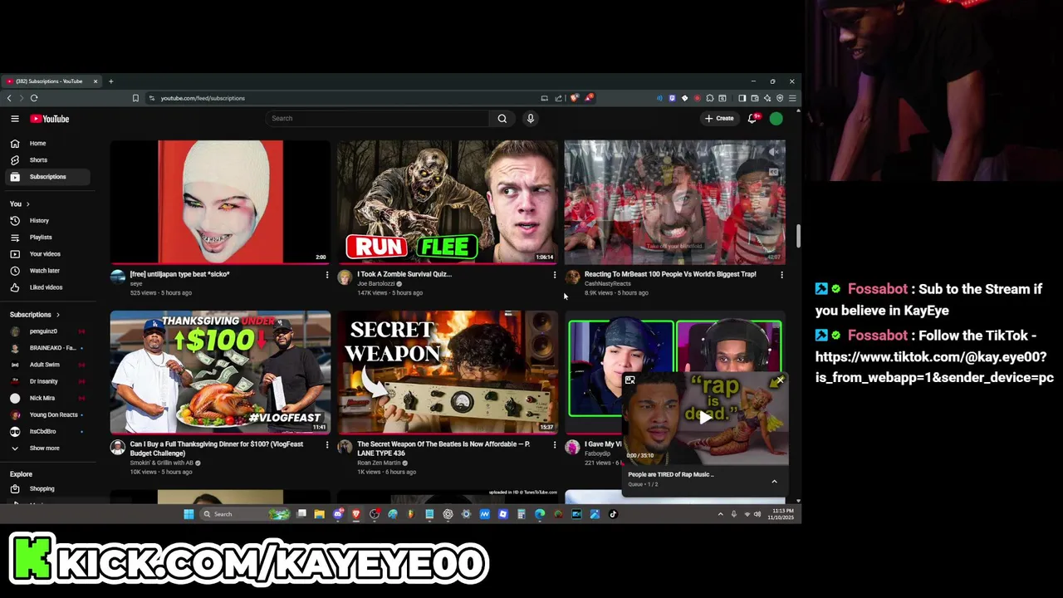Expand the miniplayer queue chevron
The height and width of the screenshot is (598, 1063).
pos(774,482)
